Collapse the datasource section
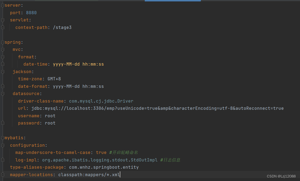This screenshot has width=300, height=181. (x=2, y=93)
